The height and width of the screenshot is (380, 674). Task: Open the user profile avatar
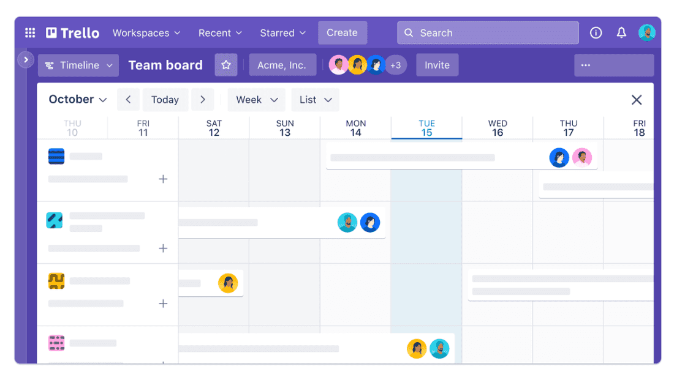tap(646, 33)
